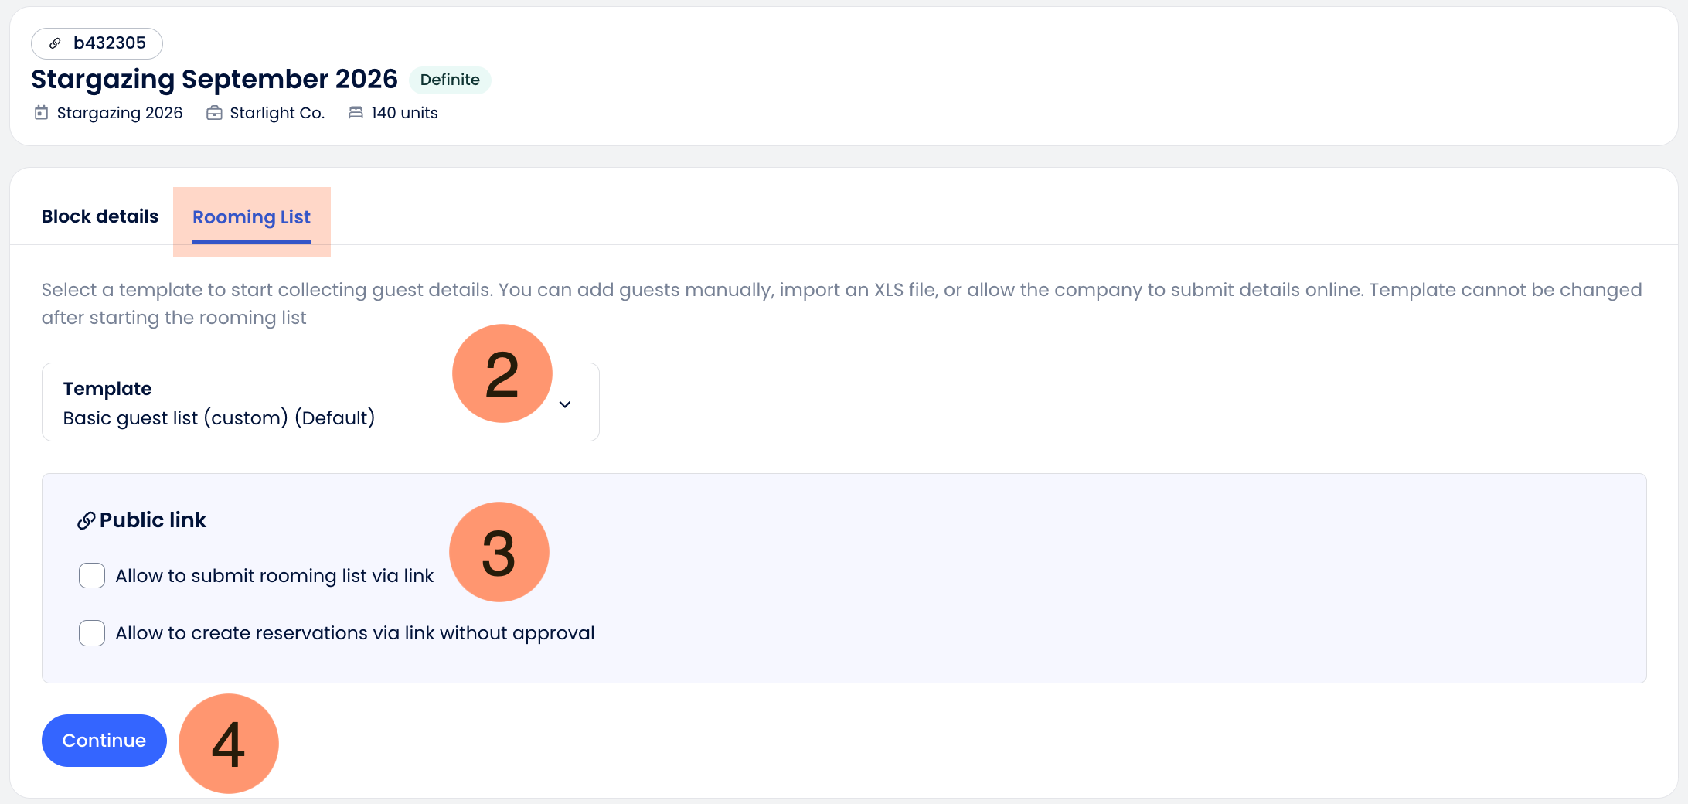
Task: Open the Starlight Co. company link
Action: coord(277,113)
